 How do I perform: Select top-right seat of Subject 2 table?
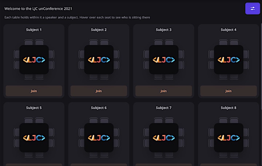click(x=104, y=42)
